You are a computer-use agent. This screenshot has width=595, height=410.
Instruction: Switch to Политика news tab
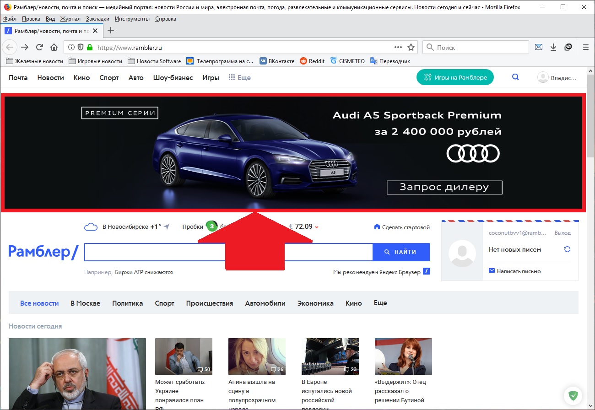pyautogui.click(x=127, y=303)
